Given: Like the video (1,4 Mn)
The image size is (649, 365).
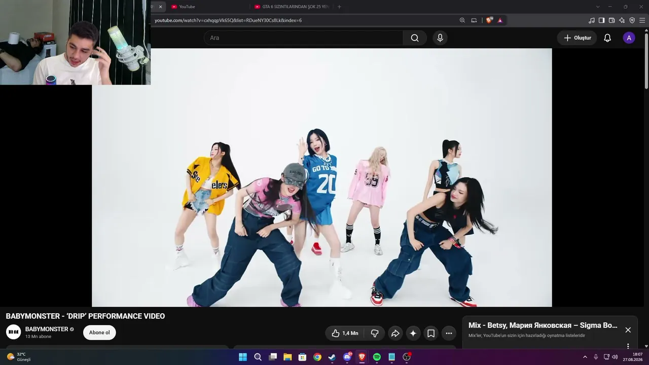Looking at the screenshot, I should point(345,333).
